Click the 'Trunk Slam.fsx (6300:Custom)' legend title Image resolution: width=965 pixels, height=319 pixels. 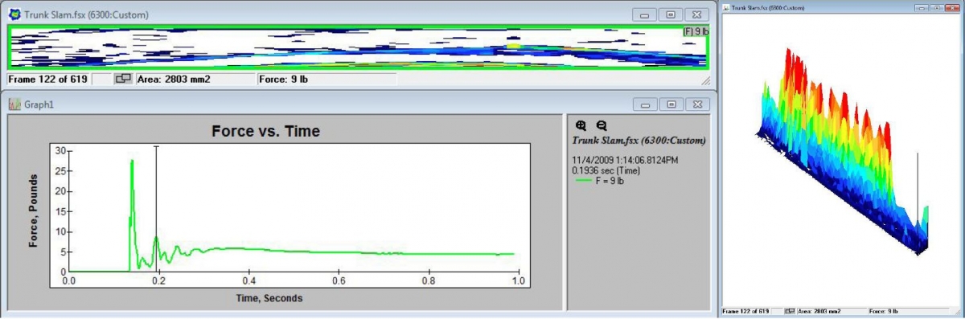[x=639, y=140]
